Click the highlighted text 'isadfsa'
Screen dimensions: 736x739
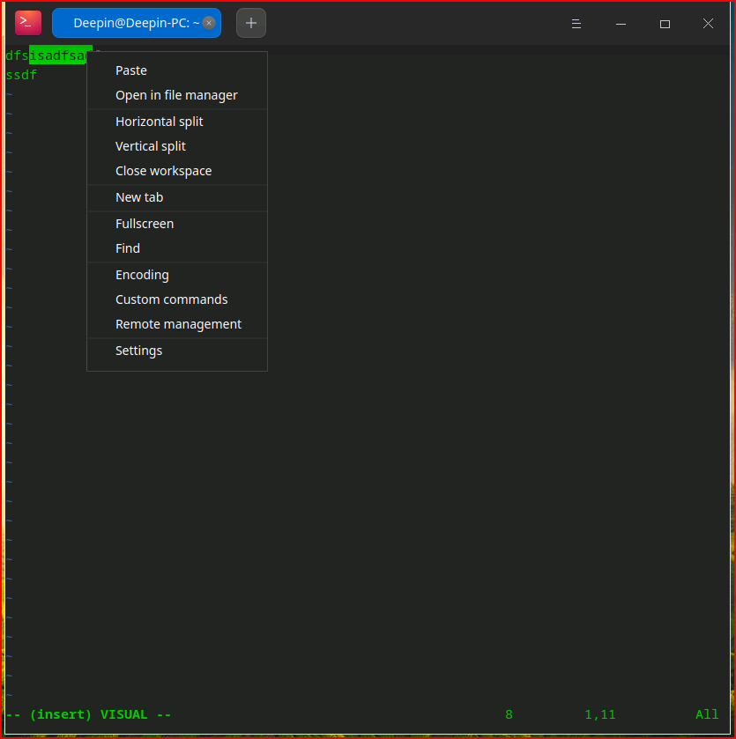coord(57,55)
